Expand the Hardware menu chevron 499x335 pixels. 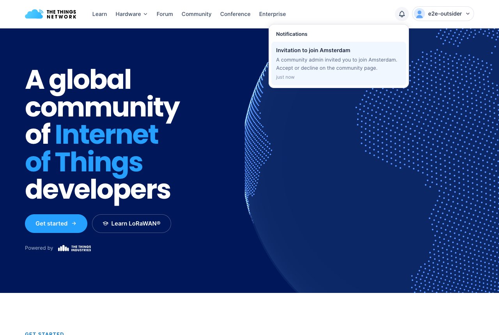(145, 14)
